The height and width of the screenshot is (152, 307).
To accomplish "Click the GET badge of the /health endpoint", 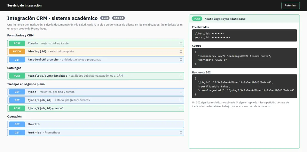I will pyautogui.click(x=17, y=124).
